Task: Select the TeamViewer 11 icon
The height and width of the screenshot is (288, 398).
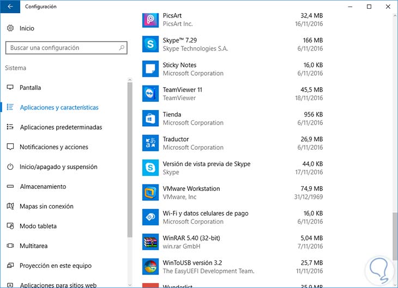Action: 150,94
